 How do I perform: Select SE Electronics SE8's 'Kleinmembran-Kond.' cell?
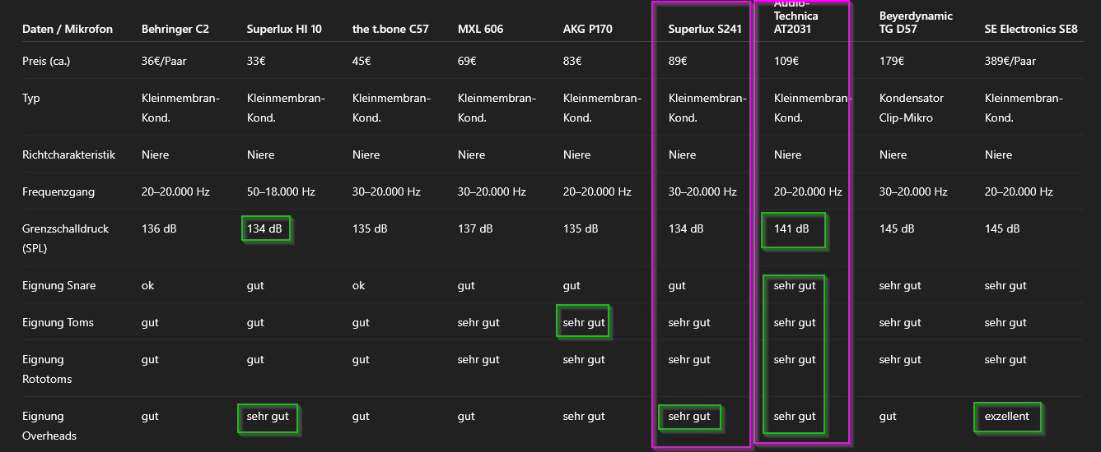[1024, 108]
